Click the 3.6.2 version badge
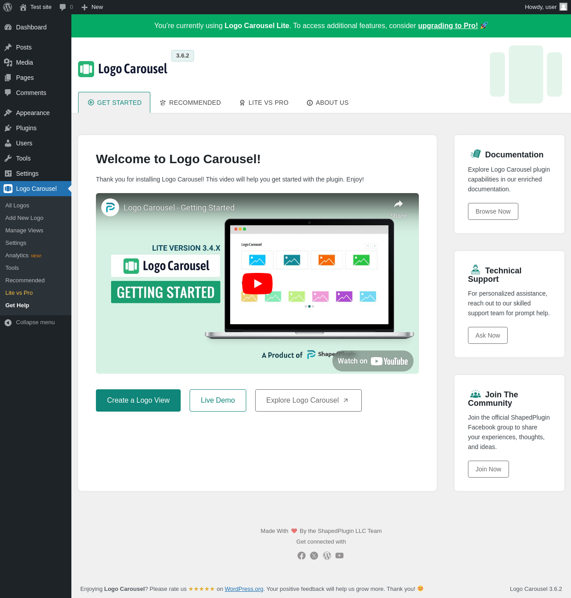This screenshot has height=598, width=571. coord(182,56)
